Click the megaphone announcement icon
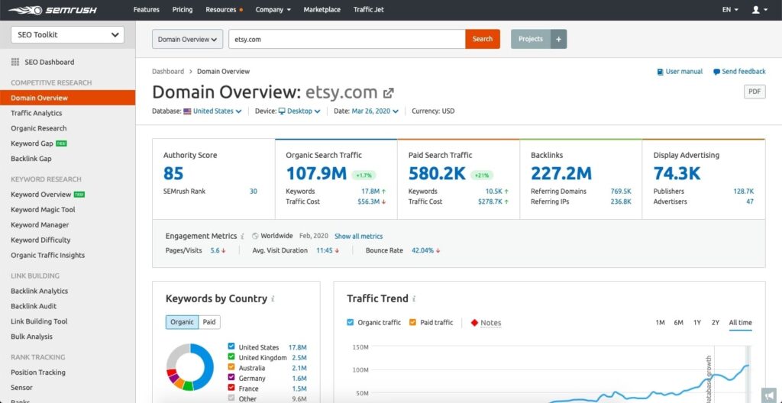 770,395
